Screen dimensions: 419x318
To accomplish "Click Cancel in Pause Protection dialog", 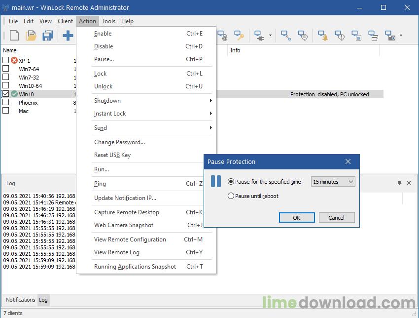I will click(x=336, y=218).
